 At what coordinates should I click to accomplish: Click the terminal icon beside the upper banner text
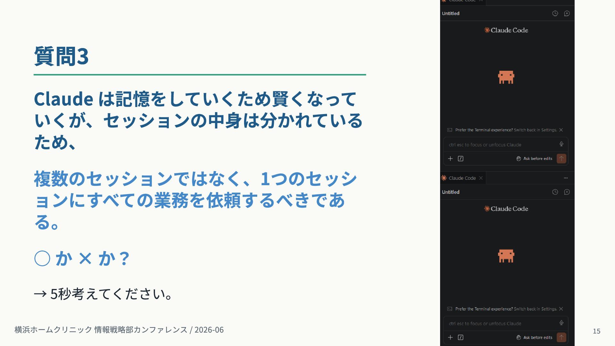coord(450,130)
